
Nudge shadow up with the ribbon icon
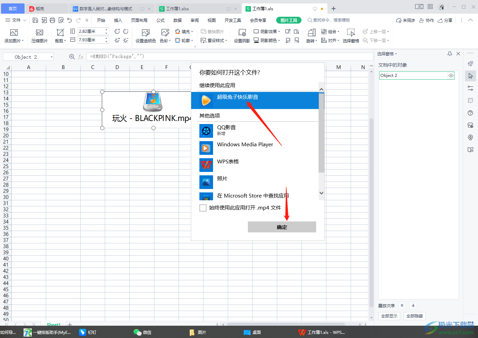coord(288,31)
